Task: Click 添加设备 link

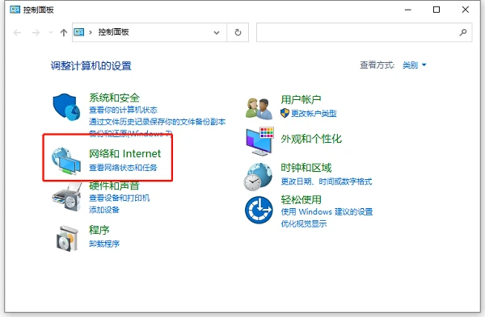Action: (104, 210)
